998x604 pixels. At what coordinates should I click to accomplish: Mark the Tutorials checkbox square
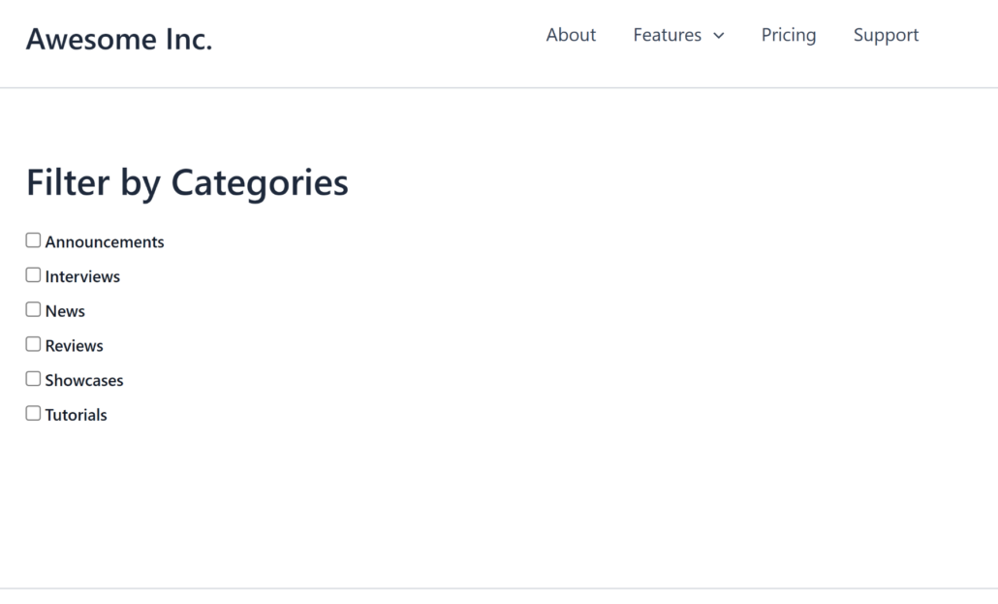[x=33, y=413]
